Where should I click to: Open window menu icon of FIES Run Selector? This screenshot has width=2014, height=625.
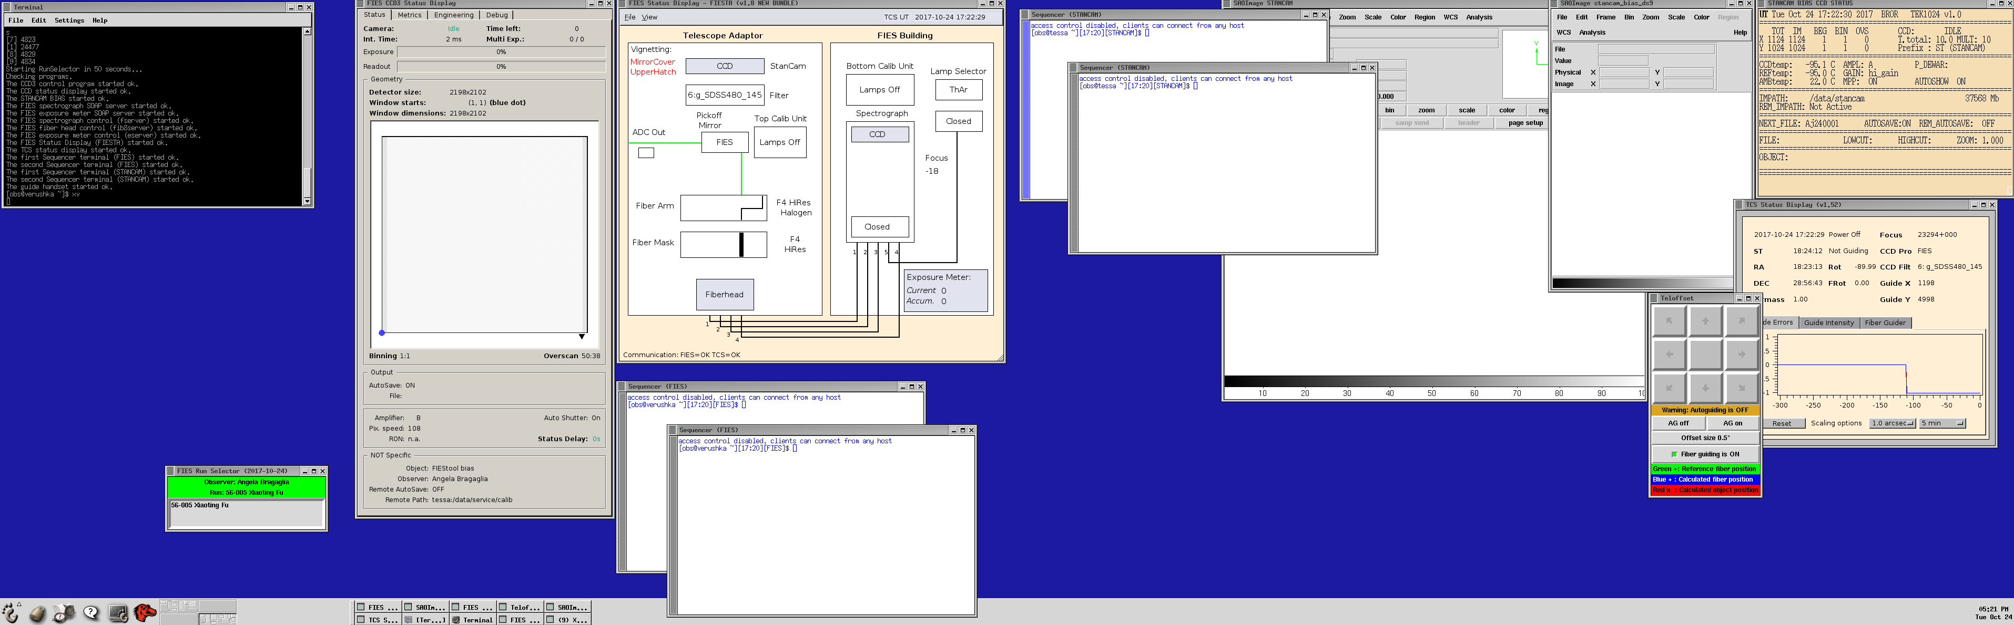(171, 471)
